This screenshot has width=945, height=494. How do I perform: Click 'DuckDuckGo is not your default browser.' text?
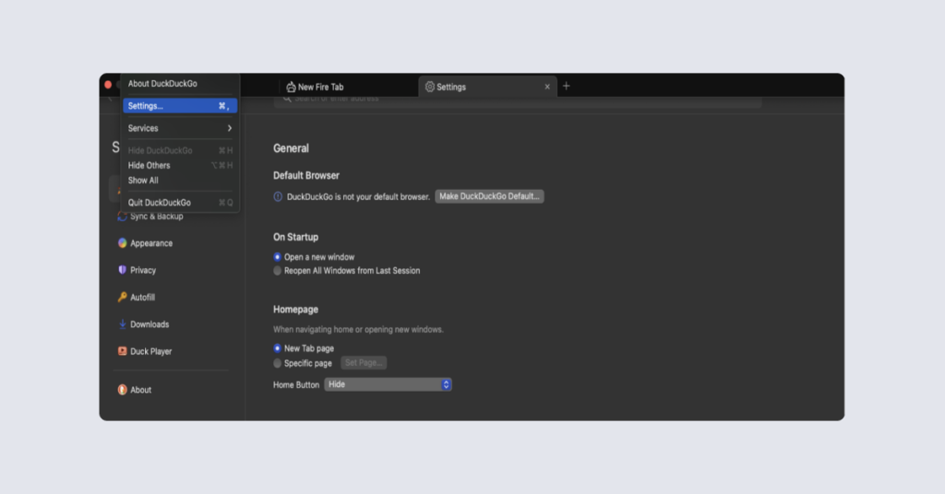click(x=359, y=196)
